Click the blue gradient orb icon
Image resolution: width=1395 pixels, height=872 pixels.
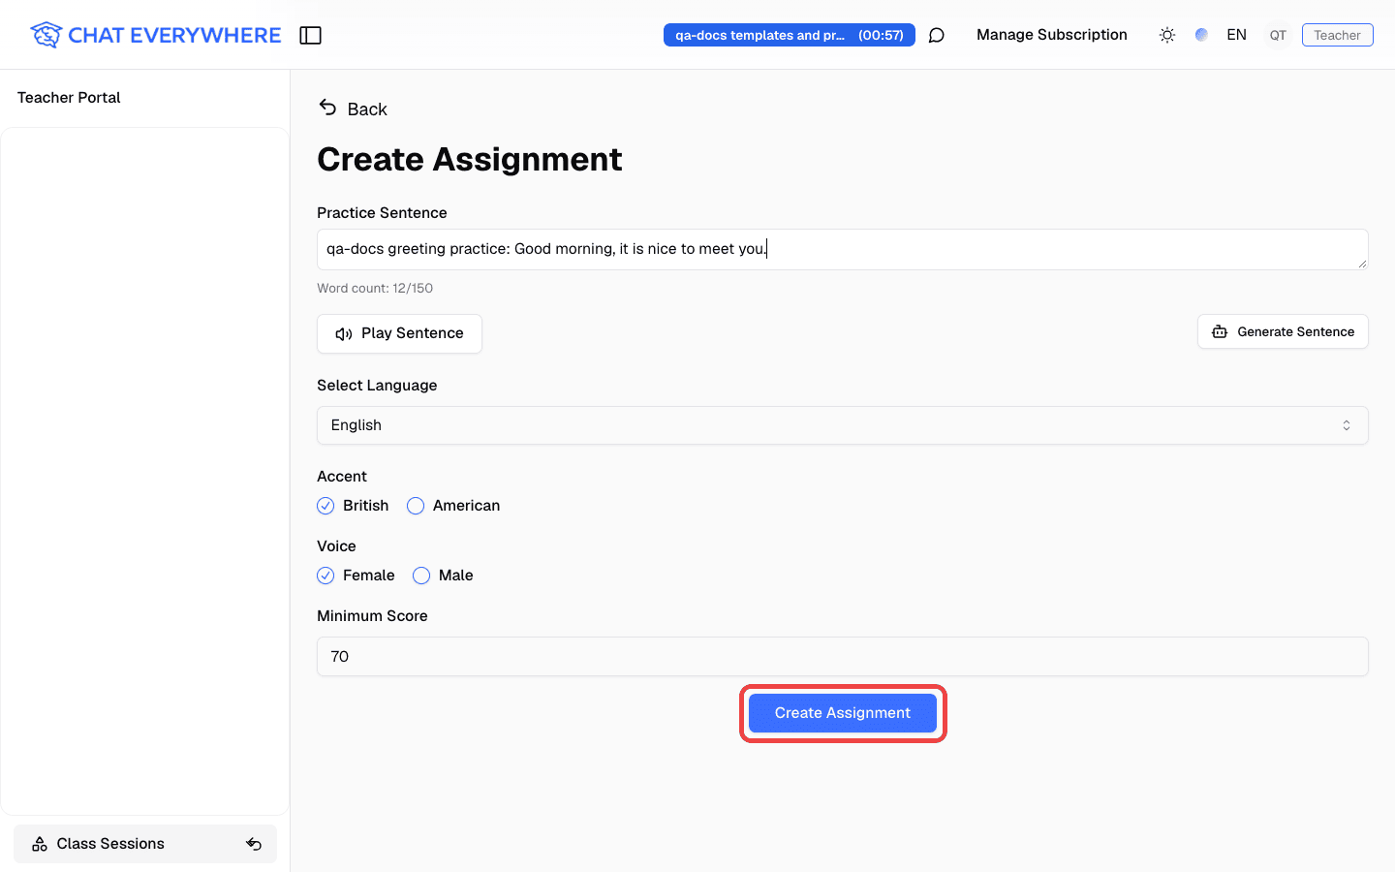click(1201, 35)
